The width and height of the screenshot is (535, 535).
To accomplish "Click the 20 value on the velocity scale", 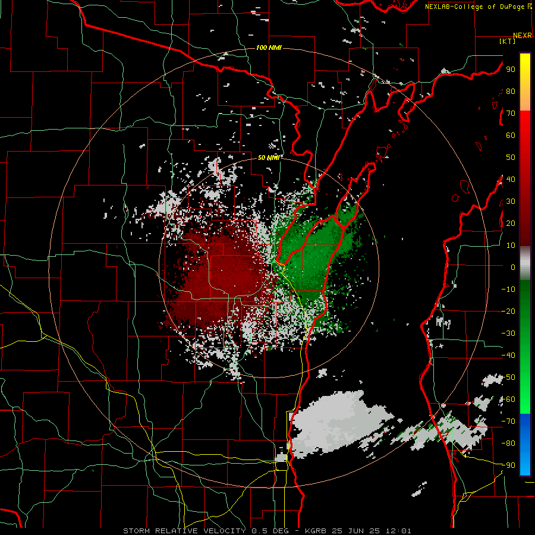I will tap(511, 223).
